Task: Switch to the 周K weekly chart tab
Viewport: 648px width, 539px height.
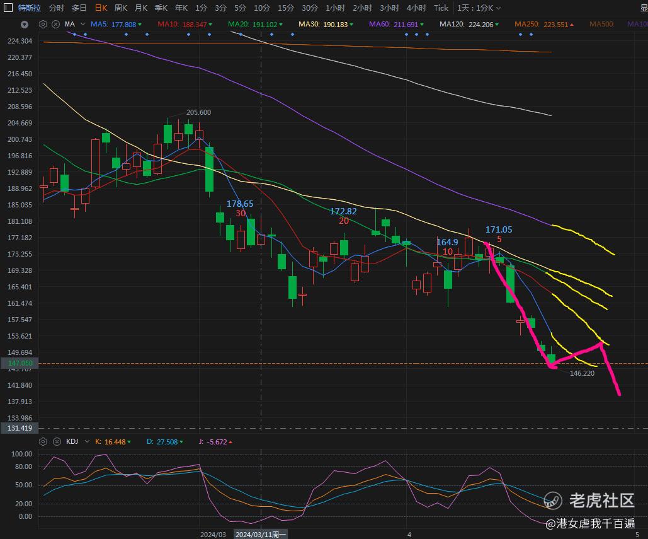Action: pyautogui.click(x=121, y=8)
